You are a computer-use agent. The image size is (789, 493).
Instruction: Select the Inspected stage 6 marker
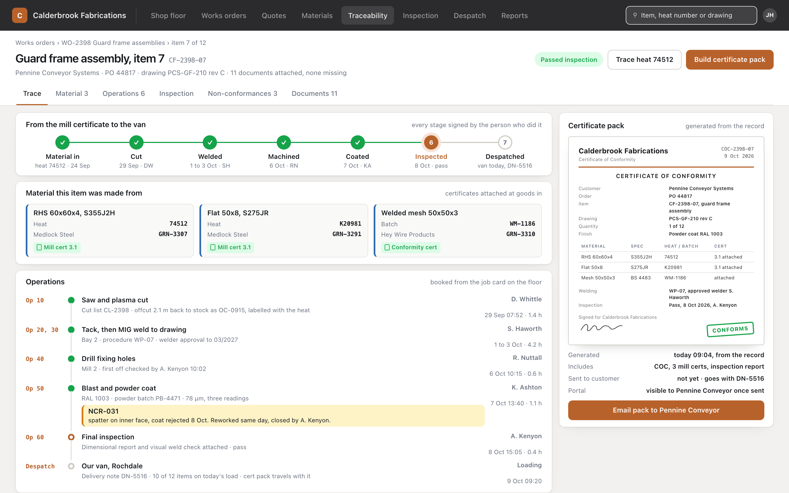pyautogui.click(x=431, y=142)
